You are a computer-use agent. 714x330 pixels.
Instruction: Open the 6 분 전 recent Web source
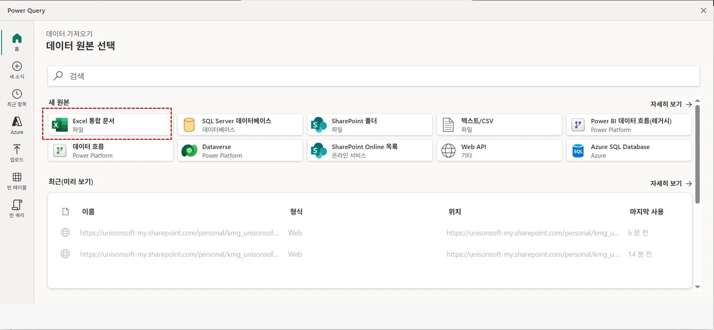click(x=179, y=233)
